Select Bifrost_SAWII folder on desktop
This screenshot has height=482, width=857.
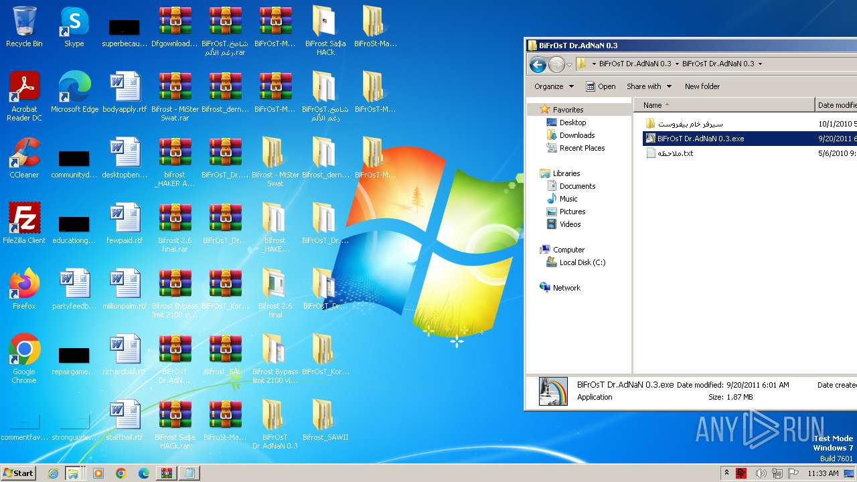(325, 420)
